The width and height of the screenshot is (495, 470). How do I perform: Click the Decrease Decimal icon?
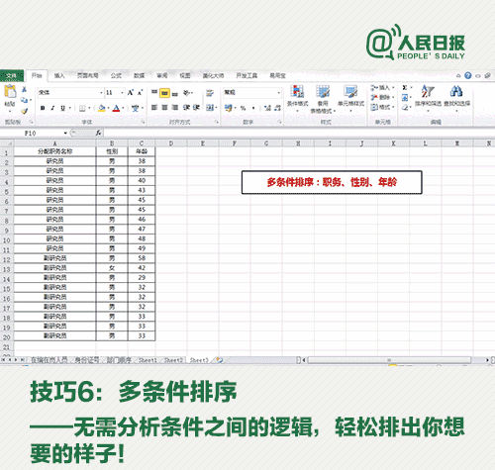tap(278, 108)
